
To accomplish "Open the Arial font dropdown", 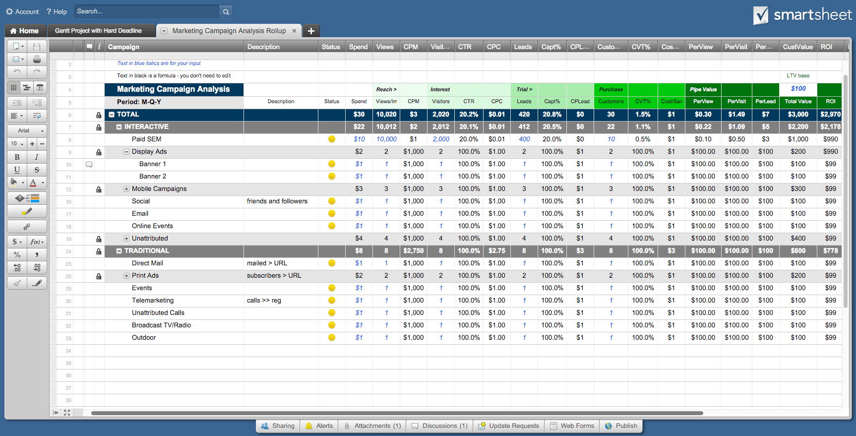I will tap(27, 130).
